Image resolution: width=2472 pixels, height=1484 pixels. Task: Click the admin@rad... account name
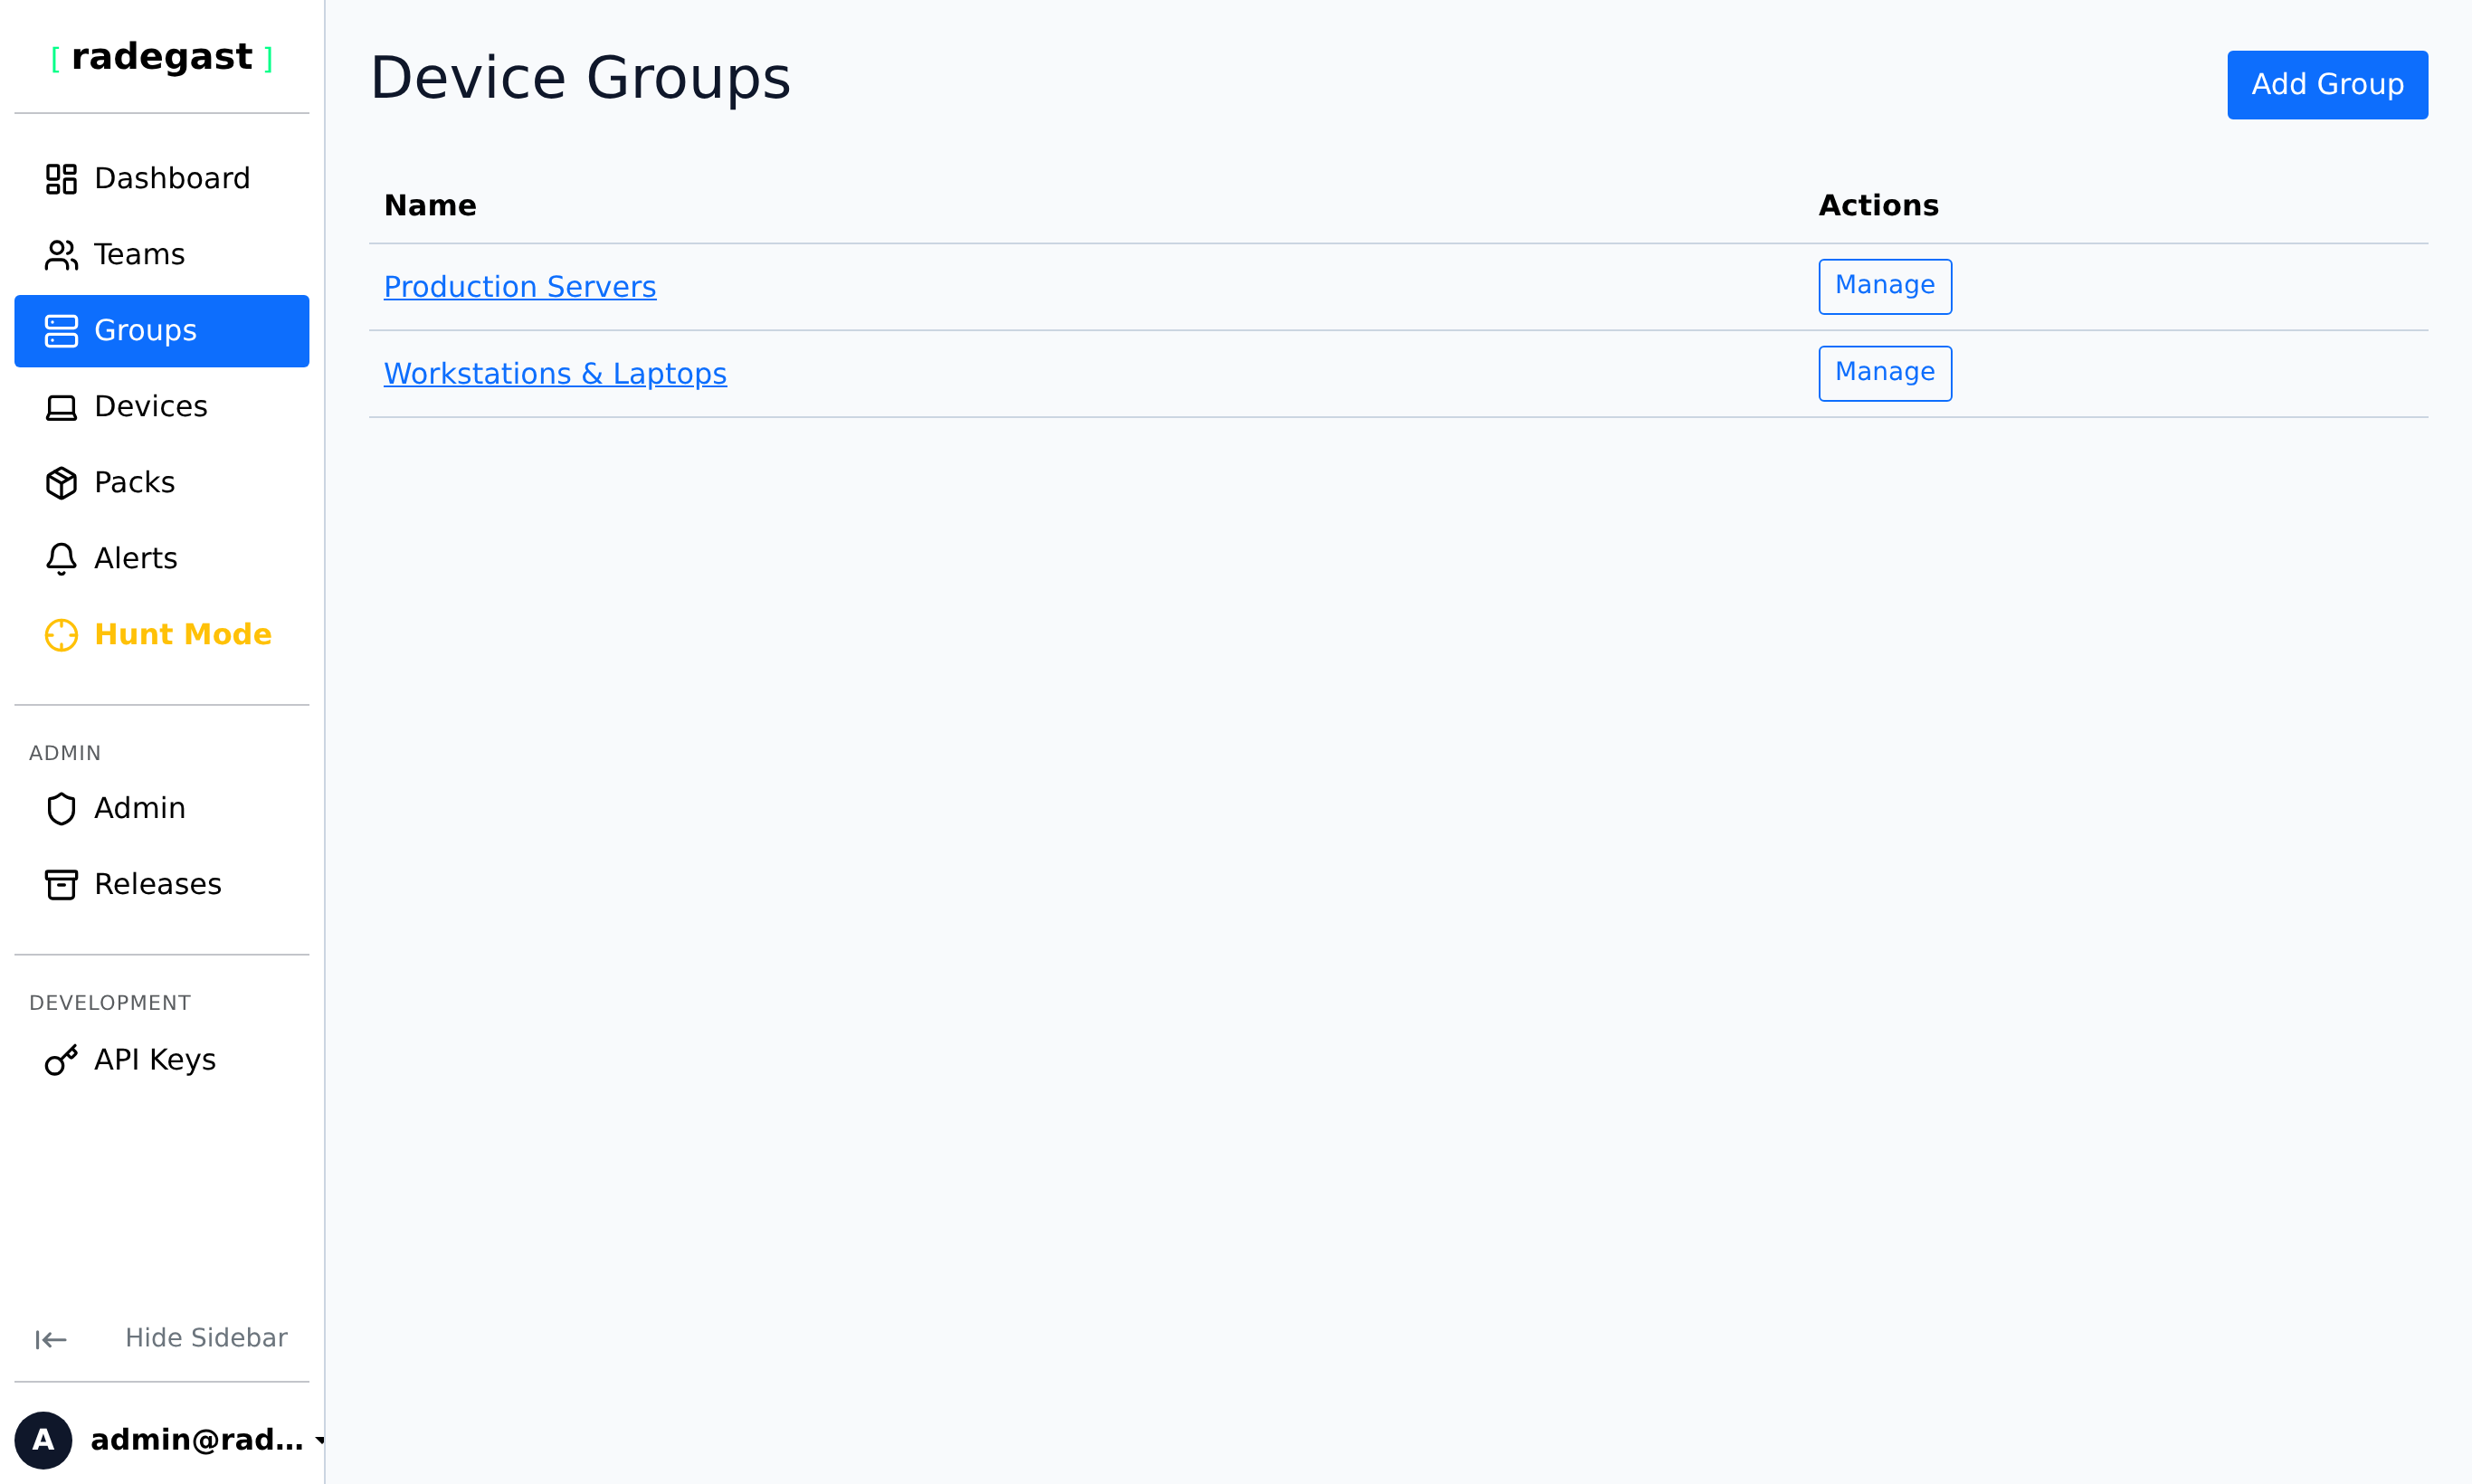click(197, 1440)
